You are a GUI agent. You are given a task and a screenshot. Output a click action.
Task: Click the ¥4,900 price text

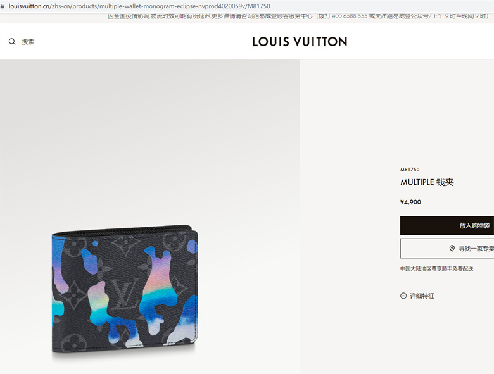point(410,202)
